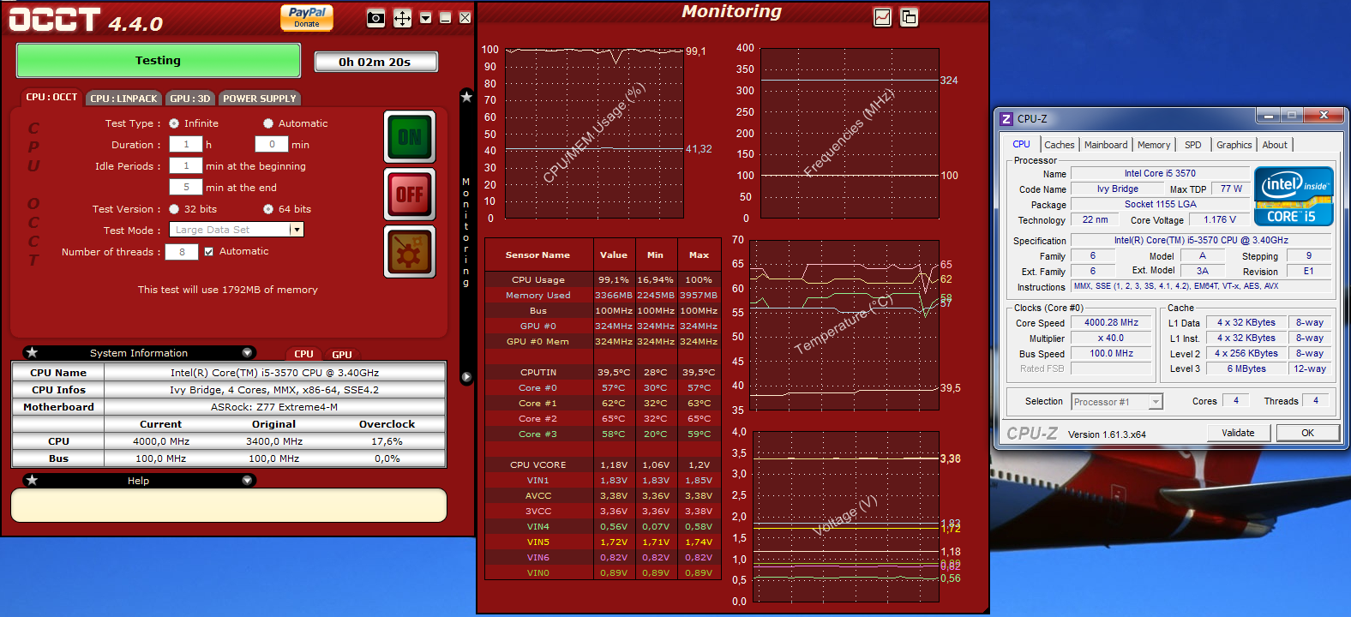The width and height of the screenshot is (1351, 617).
Task: Choose the 32 bits test version
Action: tap(174, 209)
